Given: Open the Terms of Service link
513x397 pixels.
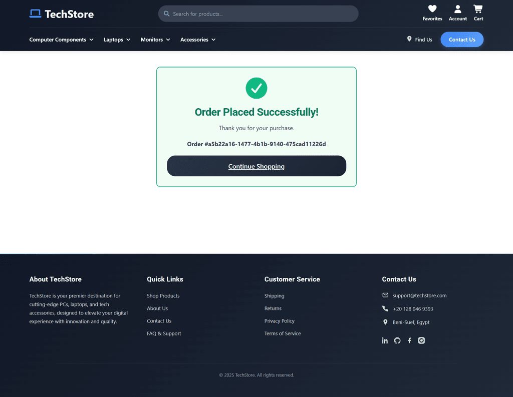Looking at the screenshot, I should [x=283, y=333].
